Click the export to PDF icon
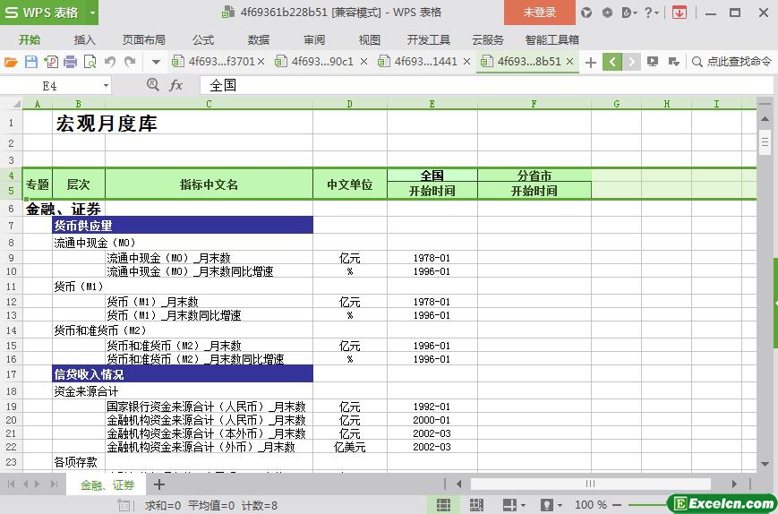Screen dimensions: 778x514 coord(51,62)
